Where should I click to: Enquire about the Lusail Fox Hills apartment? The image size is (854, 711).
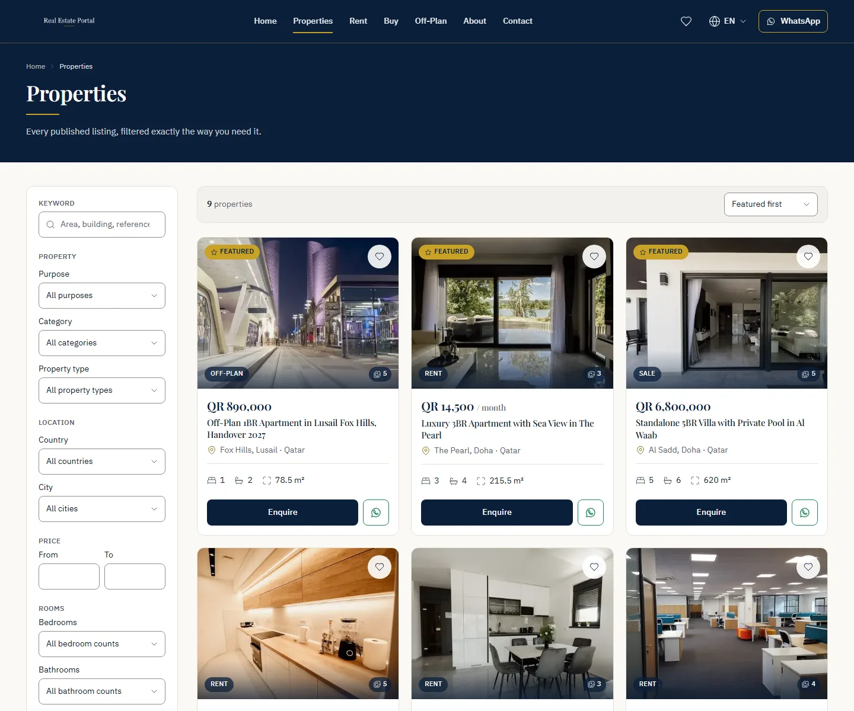(282, 513)
